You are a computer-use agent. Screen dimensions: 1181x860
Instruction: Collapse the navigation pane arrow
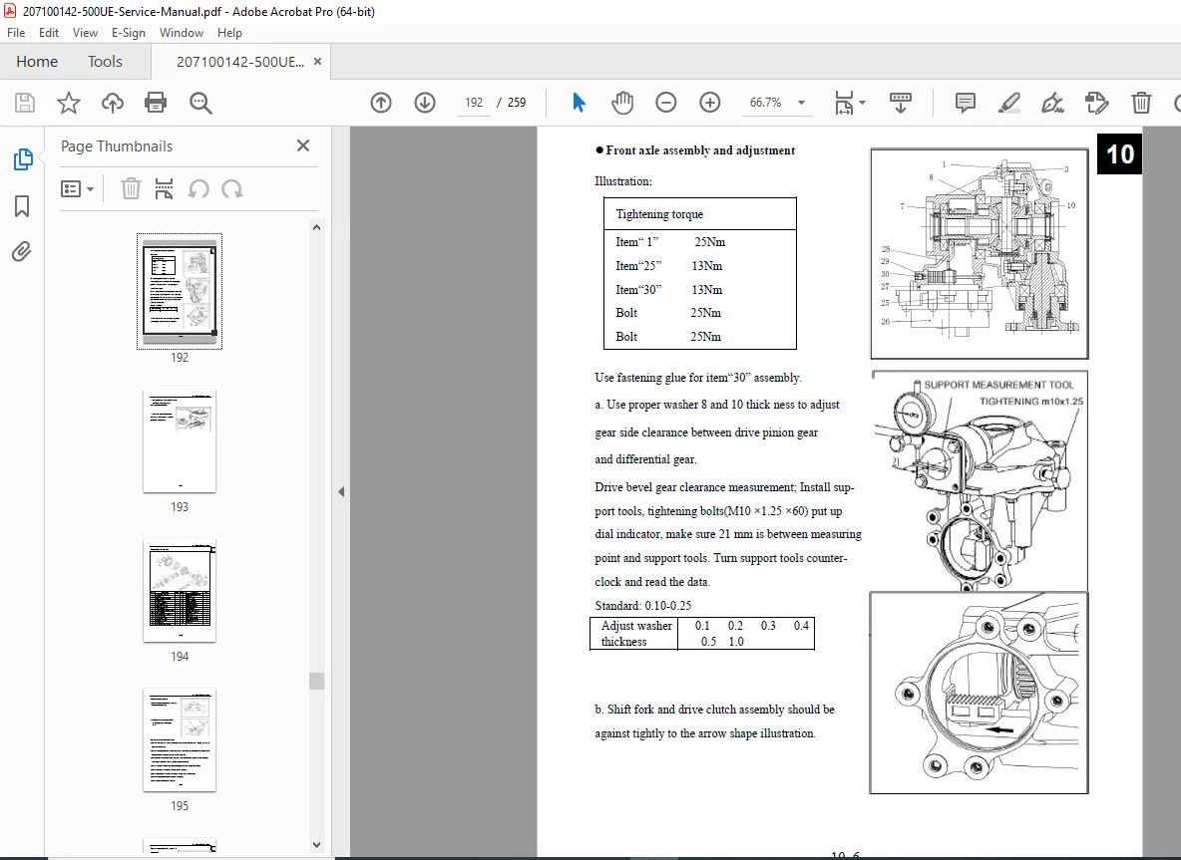point(341,492)
